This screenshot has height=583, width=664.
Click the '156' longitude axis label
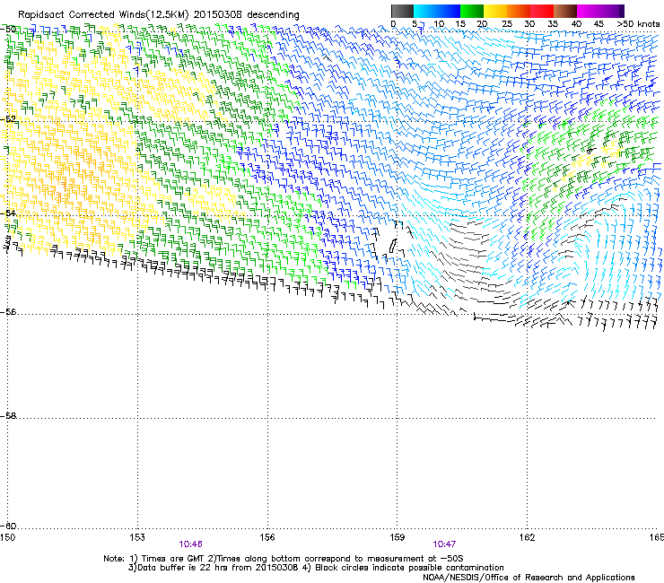(267, 537)
